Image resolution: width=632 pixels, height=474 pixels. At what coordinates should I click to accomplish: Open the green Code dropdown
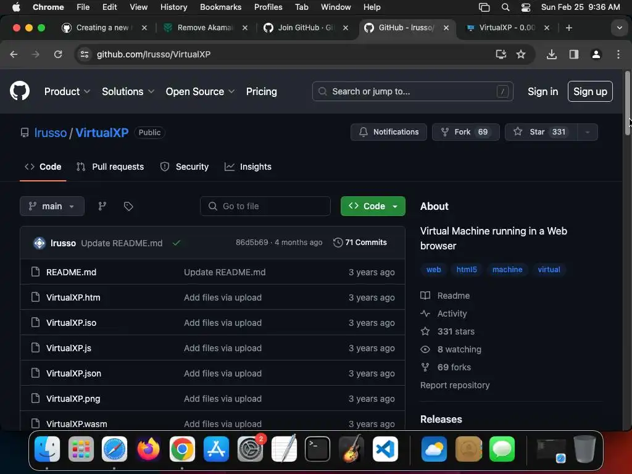click(373, 206)
